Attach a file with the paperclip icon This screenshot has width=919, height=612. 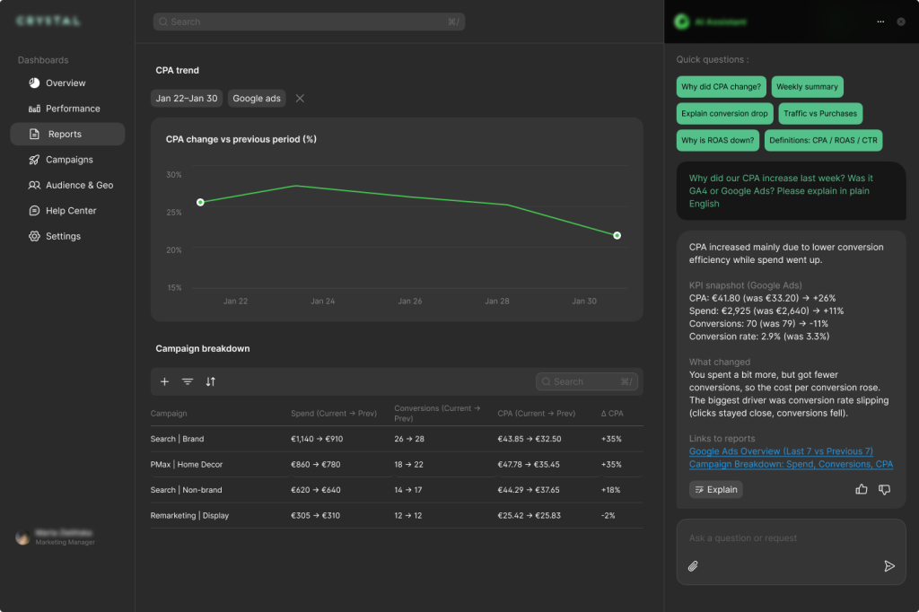click(692, 566)
